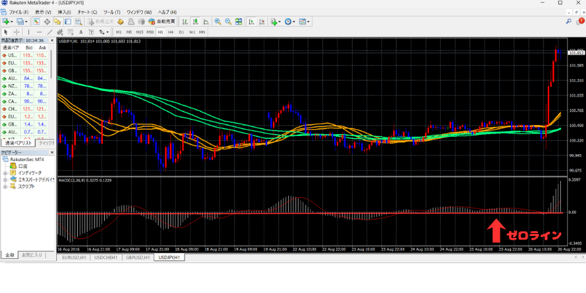
Task: Select the text label 'A' tool
Action: (81, 32)
